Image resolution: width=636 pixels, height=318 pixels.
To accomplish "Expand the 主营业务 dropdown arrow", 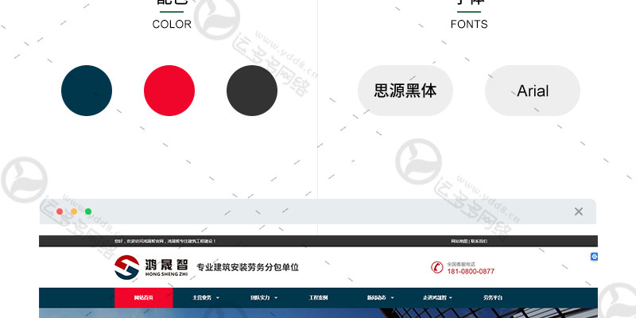I will [x=218, y=297].
